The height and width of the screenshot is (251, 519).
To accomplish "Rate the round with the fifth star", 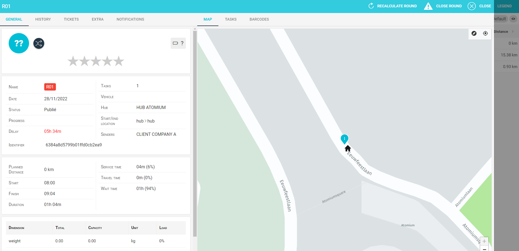I will (119, 61).
